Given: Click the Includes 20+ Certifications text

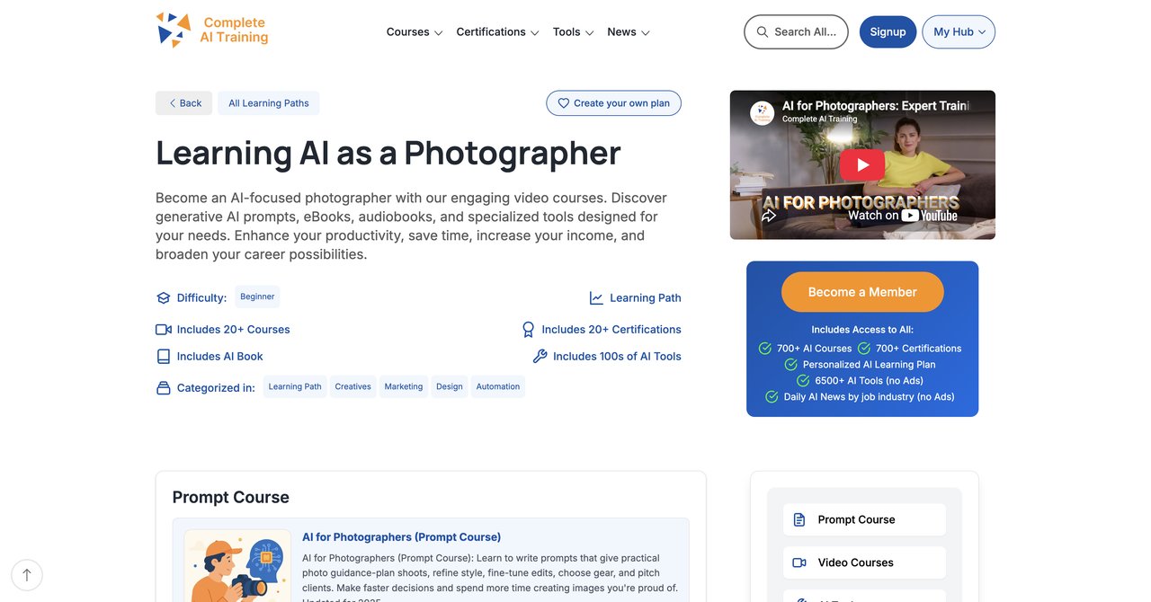Looking at the screenshot, I should (611, 330).
